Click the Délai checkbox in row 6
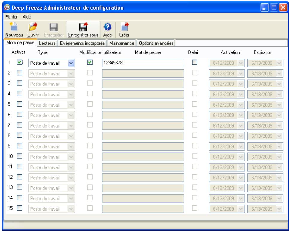Image resolution: width=289 pixels, height=231 pixels. click(195, 114)
